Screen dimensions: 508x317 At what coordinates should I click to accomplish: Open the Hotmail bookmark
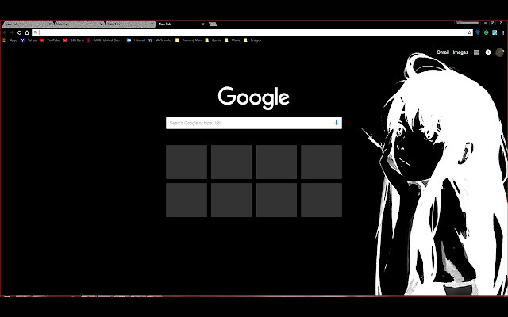coord(136,40)
